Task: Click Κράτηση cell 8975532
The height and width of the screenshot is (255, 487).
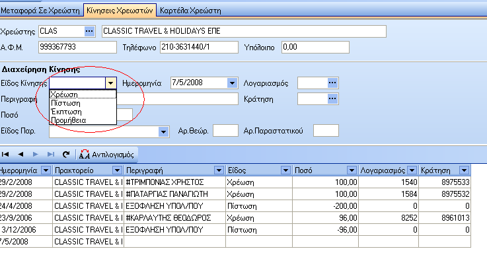Action: pyautogui.click(x=445, y=194)
